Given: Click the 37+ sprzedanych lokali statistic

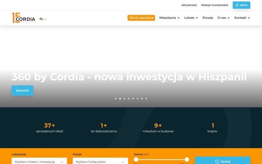Looking at the screenshot, I should pyautogui.click(x=49, y=128).
